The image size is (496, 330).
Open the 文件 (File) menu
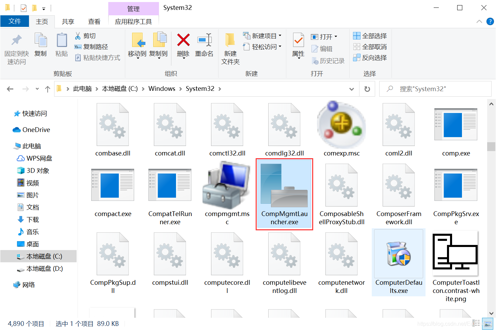coord(15,21)
